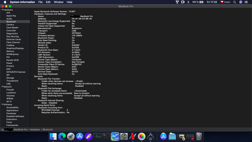Click the Bluetooth status icon in menu bar
This screenshot has height=142, width=252.
188,2
